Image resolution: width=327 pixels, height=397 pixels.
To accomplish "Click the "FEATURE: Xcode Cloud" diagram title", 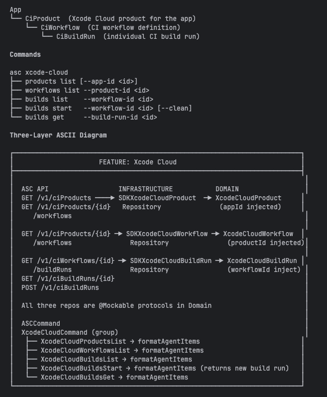I will tap(137, 162).
